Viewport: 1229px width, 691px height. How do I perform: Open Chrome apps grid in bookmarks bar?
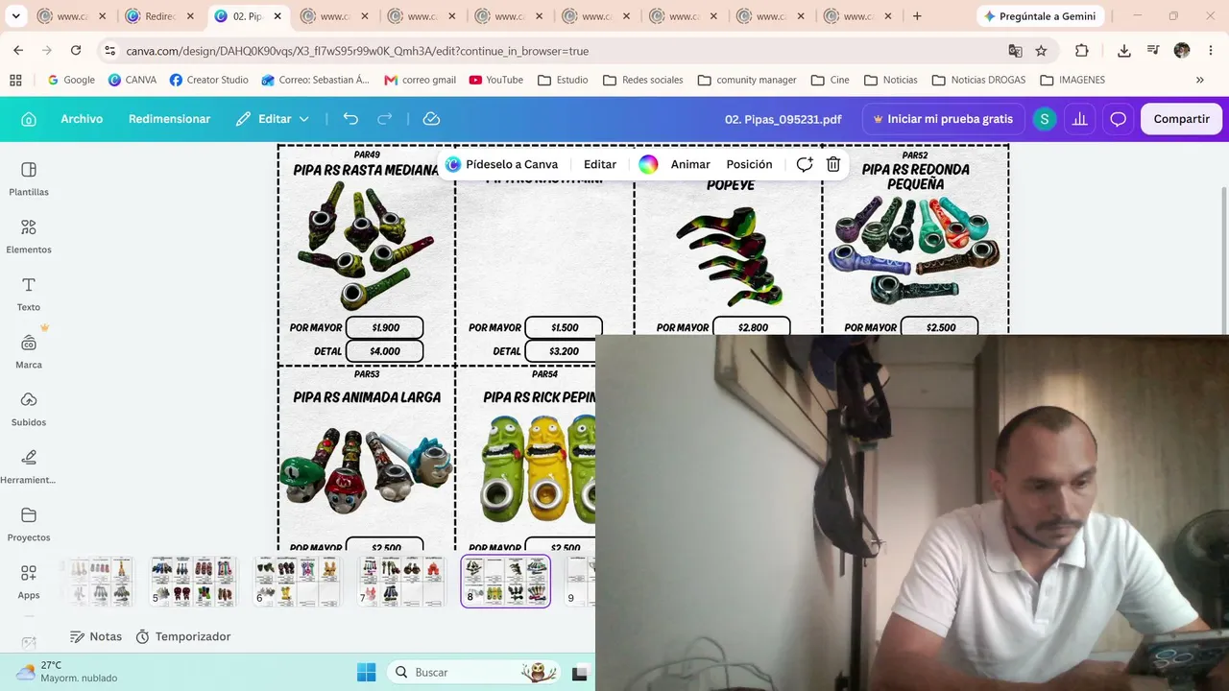[x=15, y=80]
